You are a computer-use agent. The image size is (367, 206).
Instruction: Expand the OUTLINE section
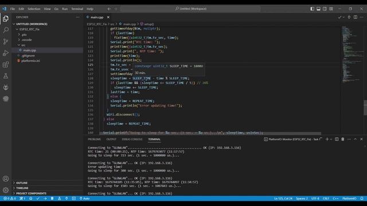[x=22, y=183]
